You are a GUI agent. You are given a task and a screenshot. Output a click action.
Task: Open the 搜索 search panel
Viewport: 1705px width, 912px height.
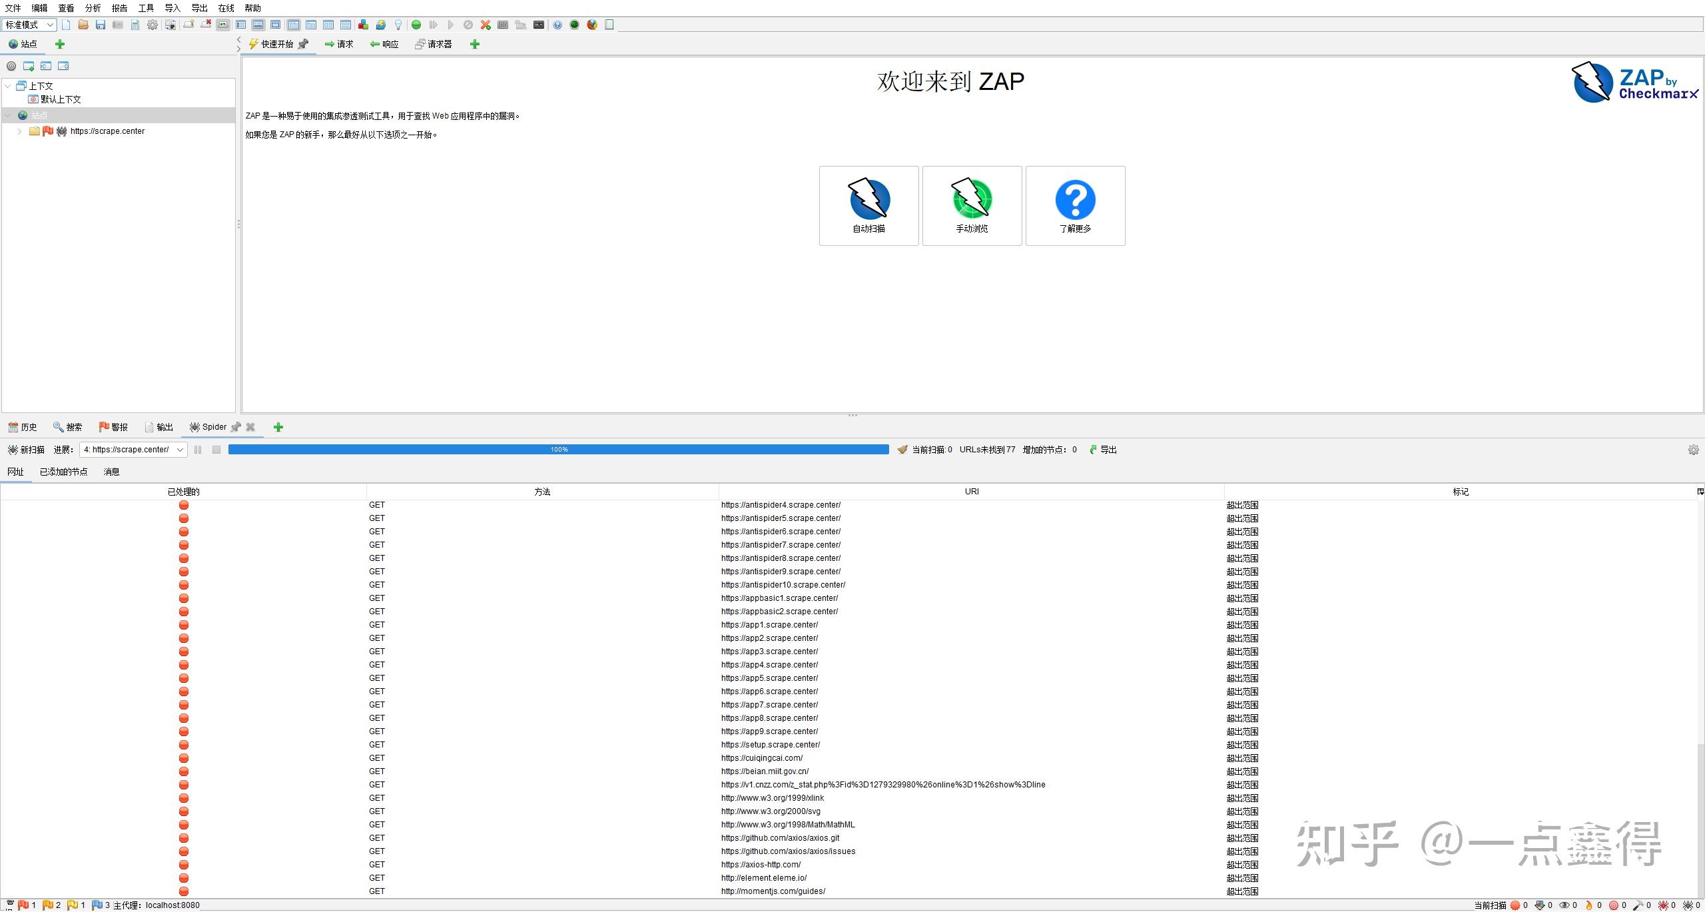(x=69, y=427)
